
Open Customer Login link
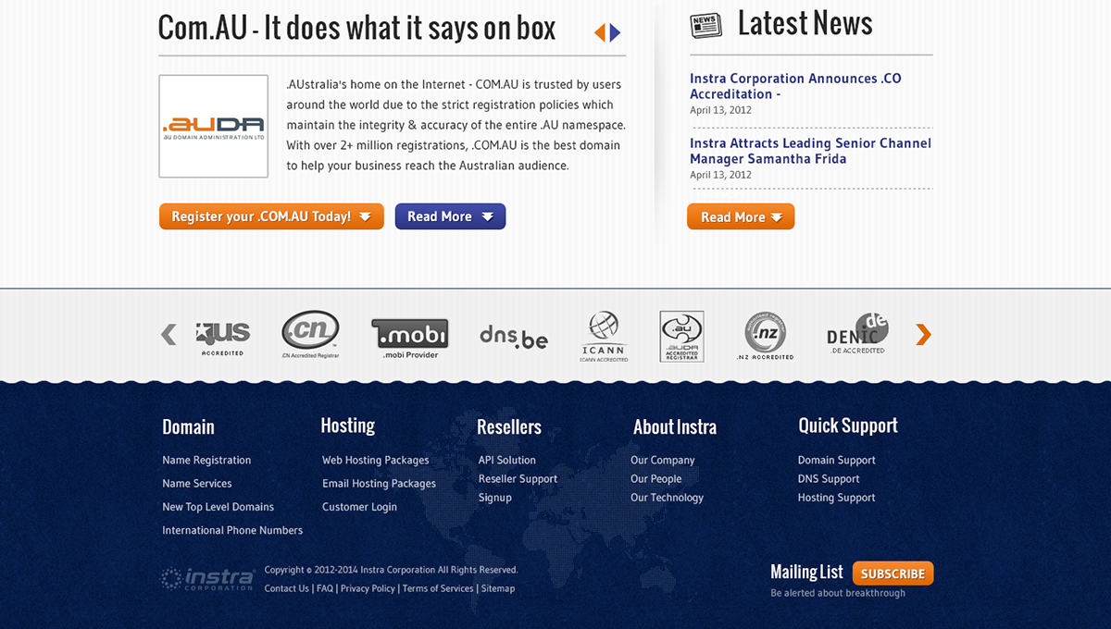(359, 507)
